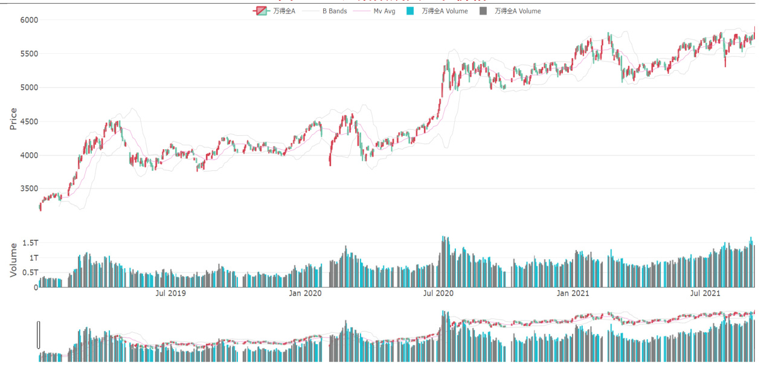Click the gray B Bands line sample

(309, 11)
